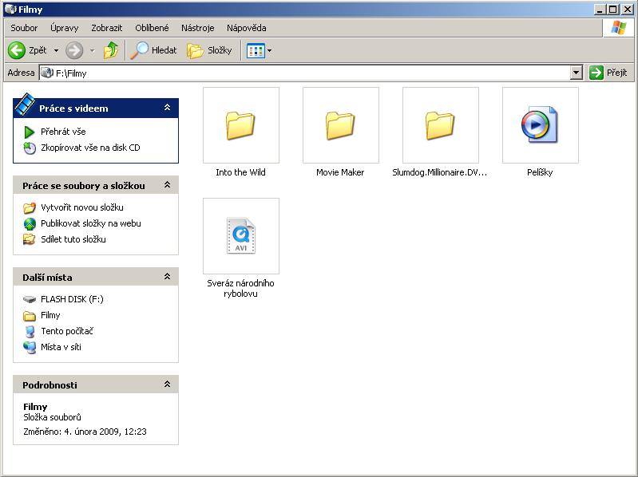Click the Přehrát vše link

(63, 132)
